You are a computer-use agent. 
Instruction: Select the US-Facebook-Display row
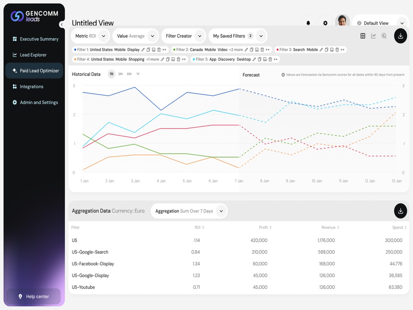[239, 264]
